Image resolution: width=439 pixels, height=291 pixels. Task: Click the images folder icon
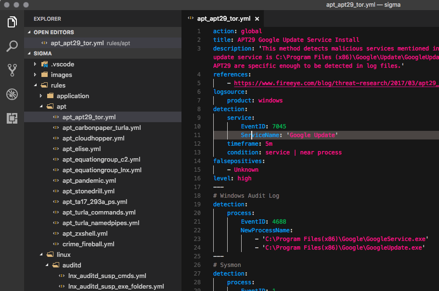45,75
